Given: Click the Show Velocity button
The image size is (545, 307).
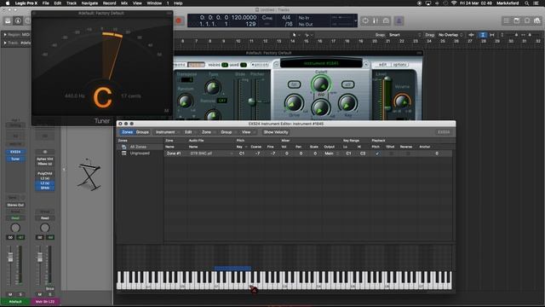Looking at the screenshot, I should pos(276,132).
